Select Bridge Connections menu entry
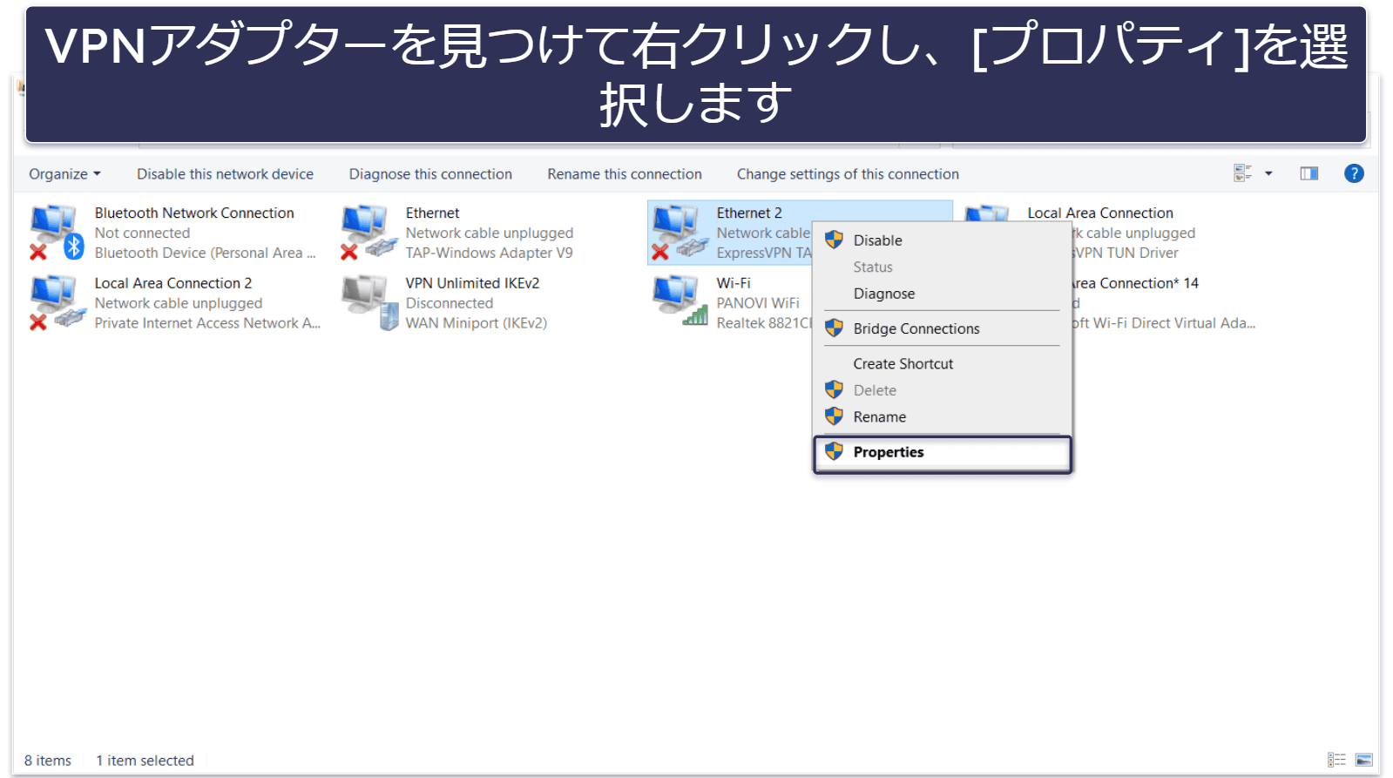The width and height of the screenshot is (1393, 778). (916, 328)
